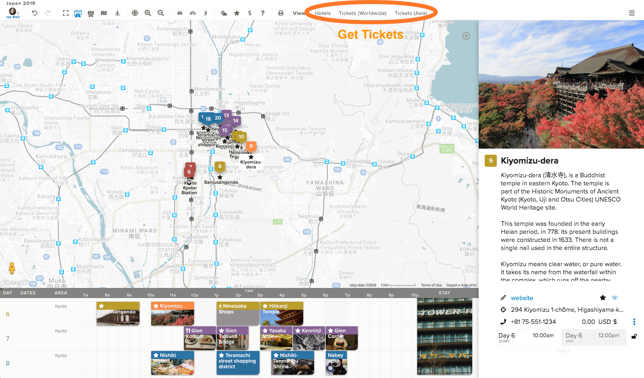Print the itinerary with the printer icon
Viewport: 644px width, 378px height.
click(x=281, y=13)
